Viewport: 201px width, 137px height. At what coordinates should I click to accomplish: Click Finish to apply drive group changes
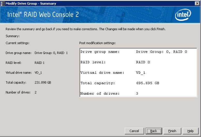coord(172,131)
